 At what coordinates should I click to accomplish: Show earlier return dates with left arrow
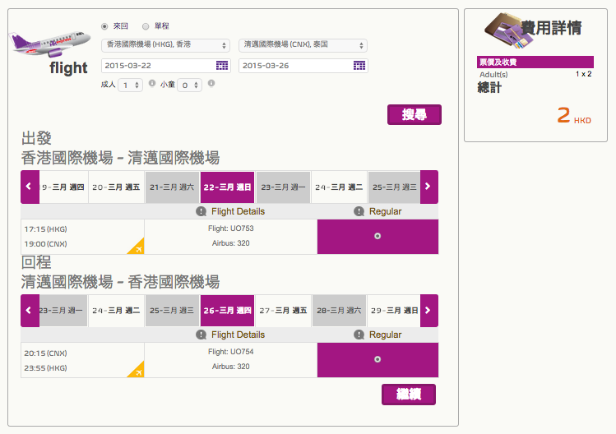click(x=30, y=310)
